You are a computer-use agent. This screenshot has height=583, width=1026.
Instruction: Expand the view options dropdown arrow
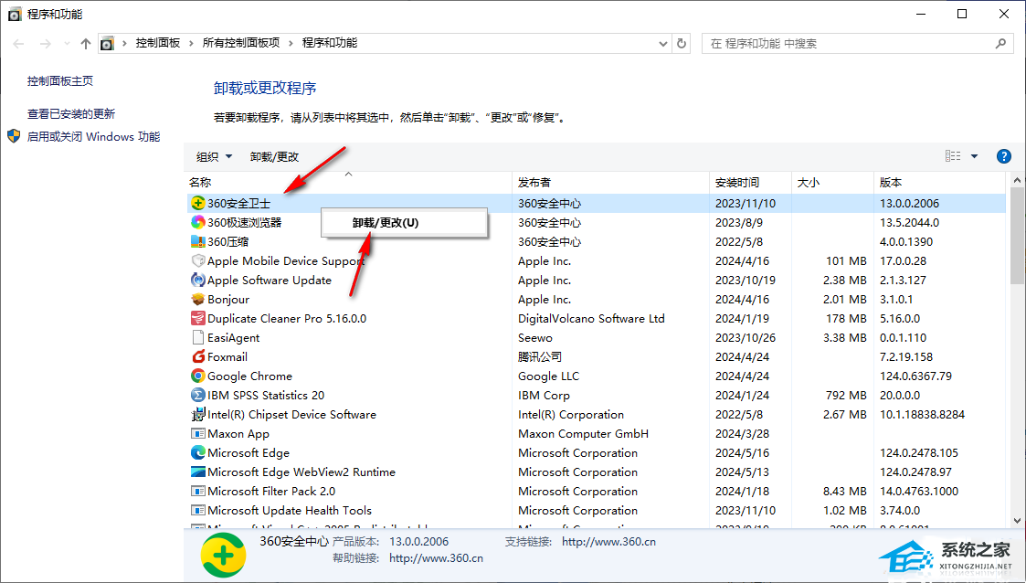click(x=974, y=156)
